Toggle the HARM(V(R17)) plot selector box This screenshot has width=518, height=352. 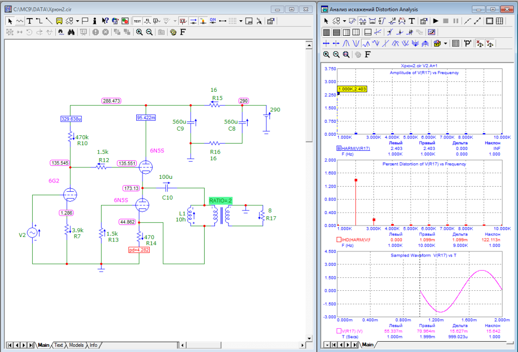339,148
